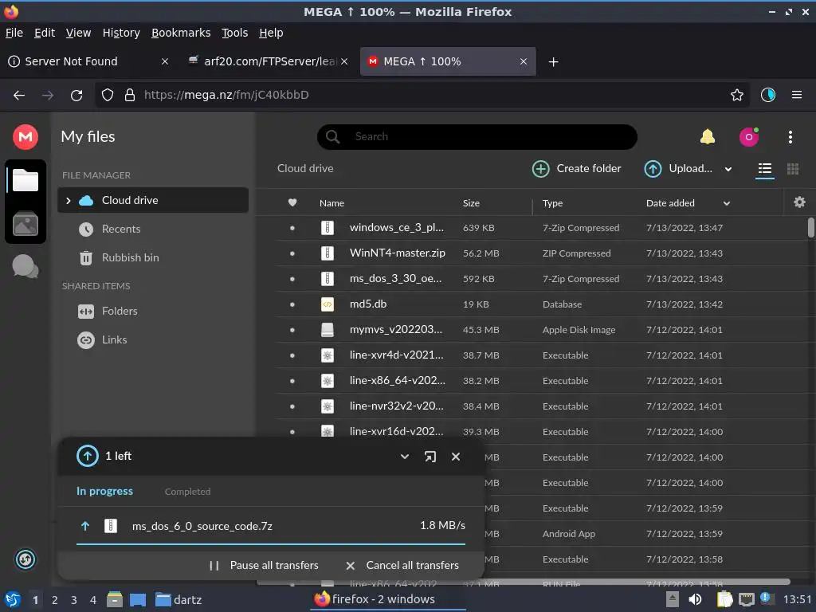The height and width of the screenshot is (612, 816).
Task: Click the site padlock icon
Action: 130,95
